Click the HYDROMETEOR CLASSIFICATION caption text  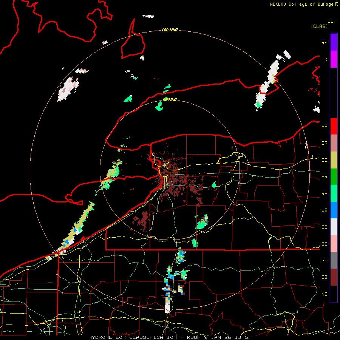(x=133, y=337)
